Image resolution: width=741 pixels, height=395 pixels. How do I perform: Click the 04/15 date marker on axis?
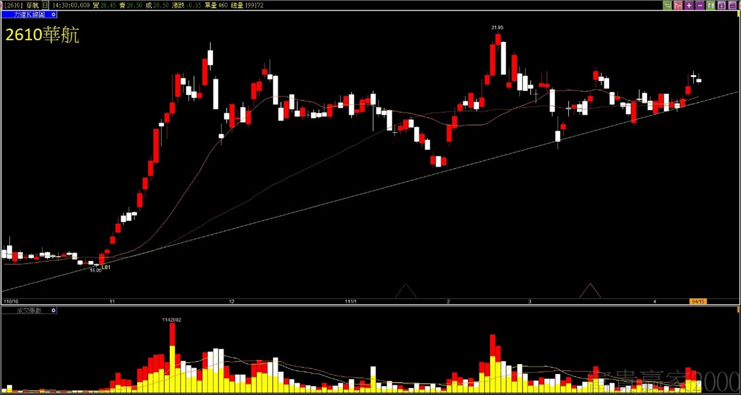(698, 302)
